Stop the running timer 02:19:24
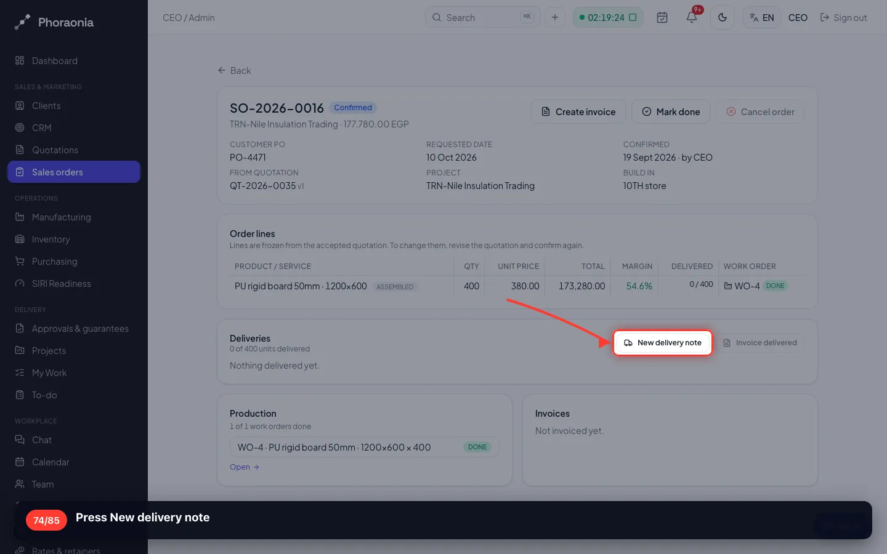Screen dimensions: 887x554 pyautogui.click(x=633, y=17)
